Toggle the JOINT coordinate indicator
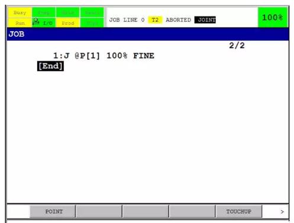294x223 pixels. click(x=205, y=20)
